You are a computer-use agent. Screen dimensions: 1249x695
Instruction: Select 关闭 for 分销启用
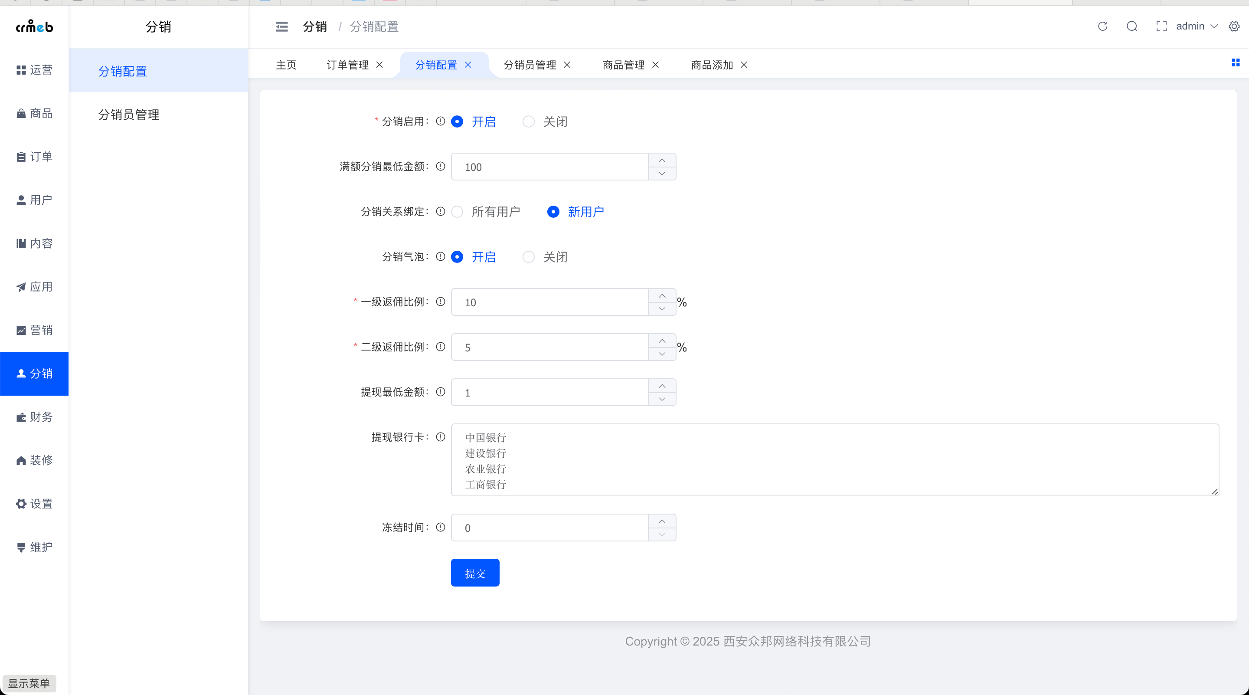coord(529,121)
